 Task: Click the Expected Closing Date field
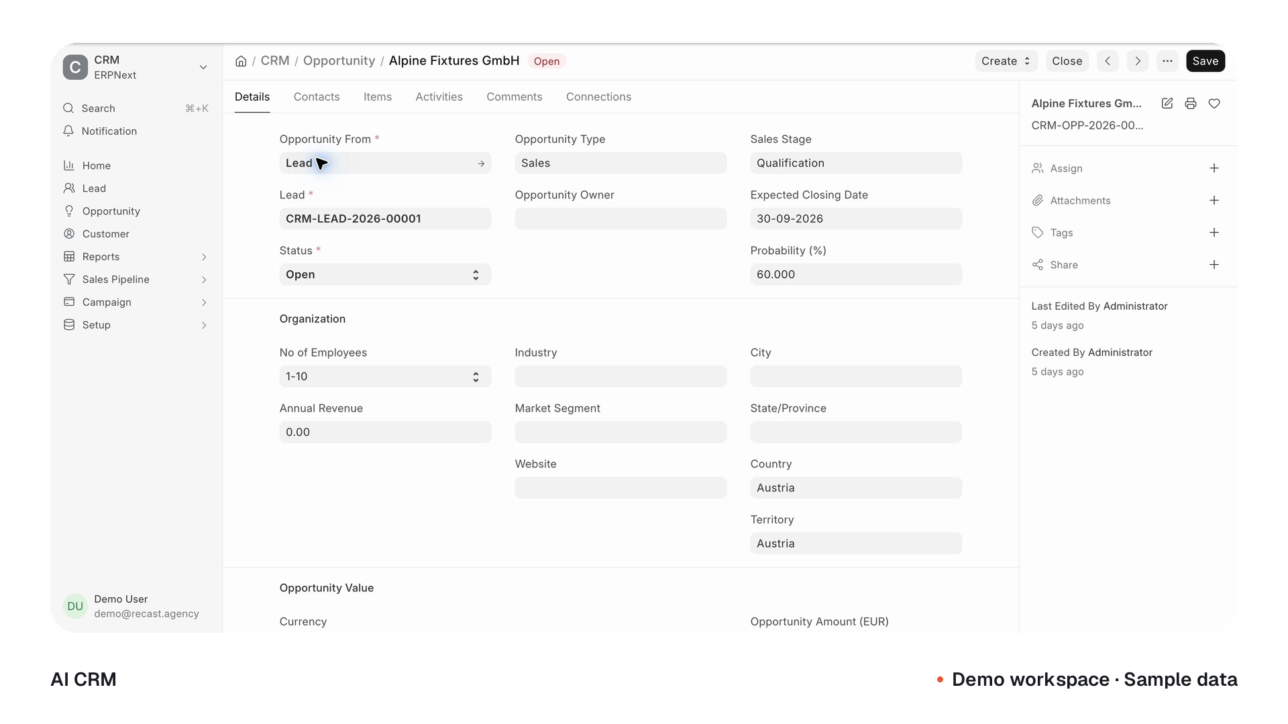click(x=856, y=219)
